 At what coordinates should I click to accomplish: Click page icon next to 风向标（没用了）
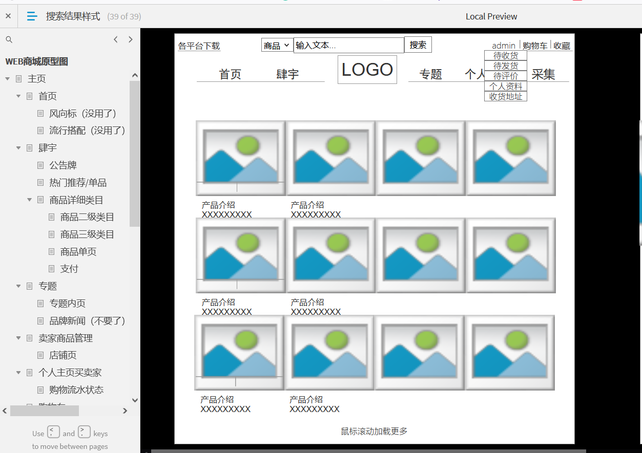pyautogui.click(x=40, y=114)
